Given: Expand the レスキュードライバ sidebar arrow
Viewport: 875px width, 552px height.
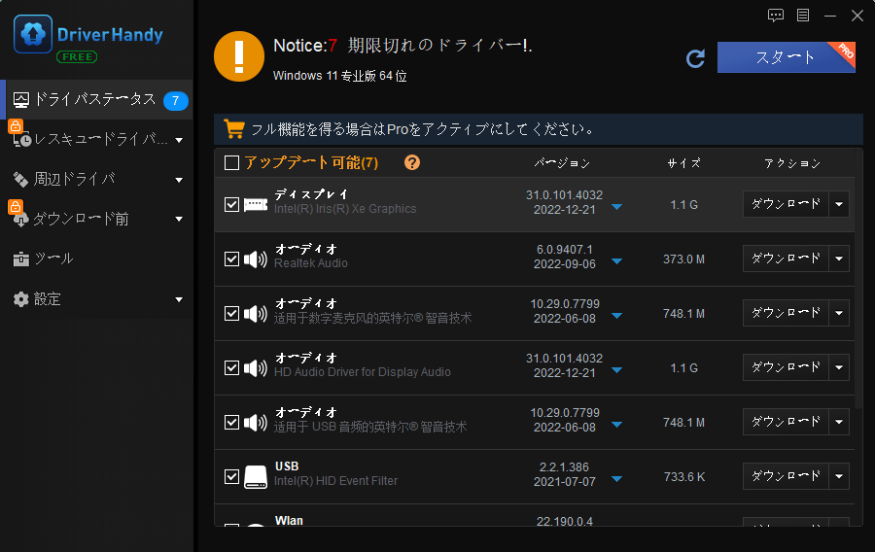Looking at the screenshot, I should tap(179, 140).
